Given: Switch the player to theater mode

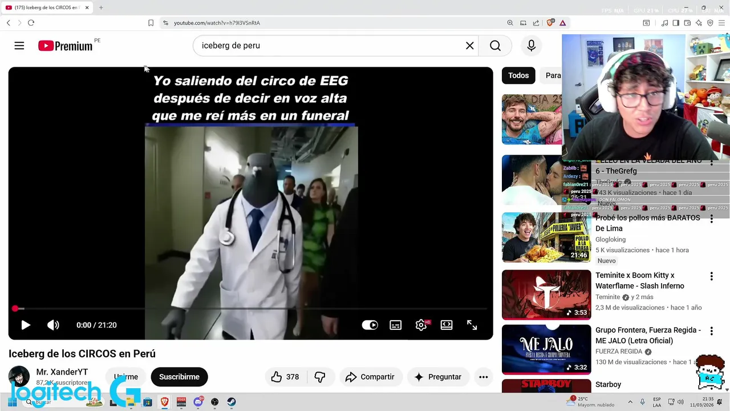Looking at the screenshot, I should click(447, 325).
